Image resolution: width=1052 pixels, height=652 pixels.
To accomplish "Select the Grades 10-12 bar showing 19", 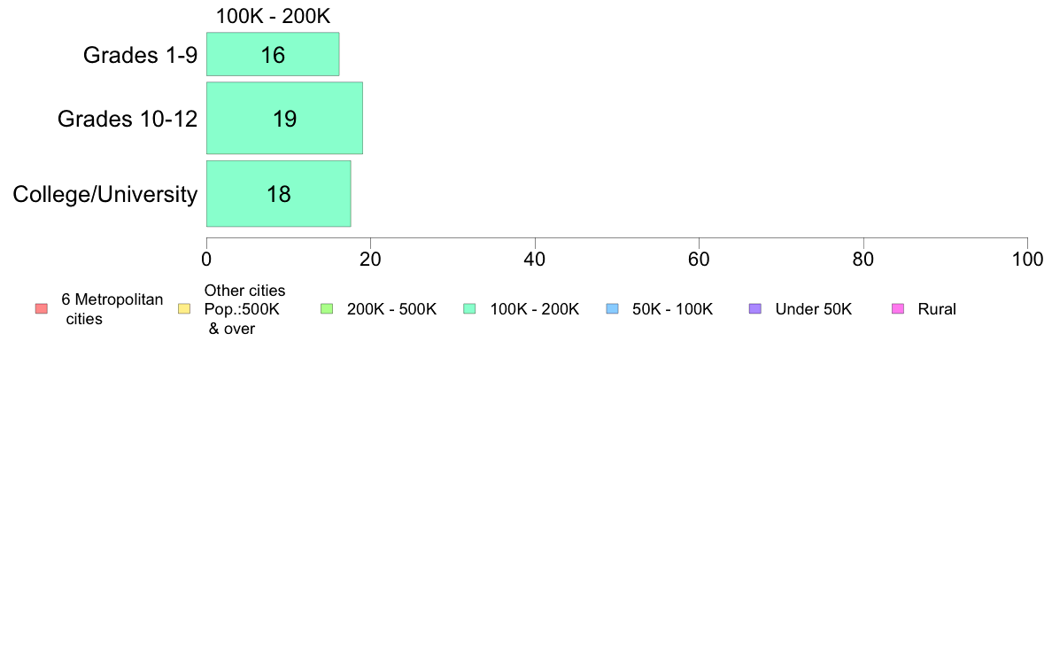I will pyautogui.click(x=284, y=118).
